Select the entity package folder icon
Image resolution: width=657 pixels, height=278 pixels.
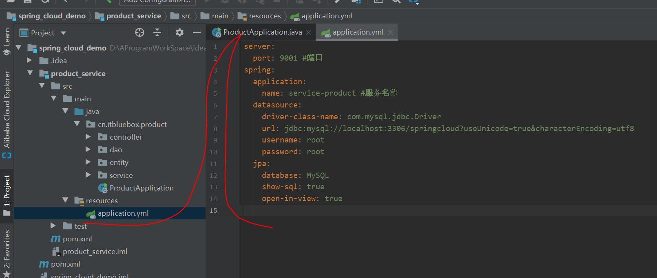coord(103,162)
